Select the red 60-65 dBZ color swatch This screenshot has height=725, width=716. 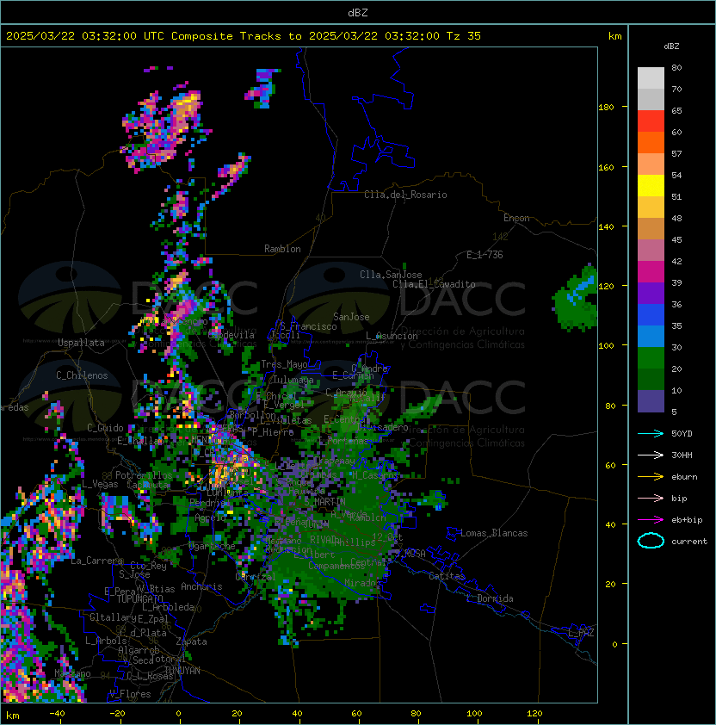651,121
